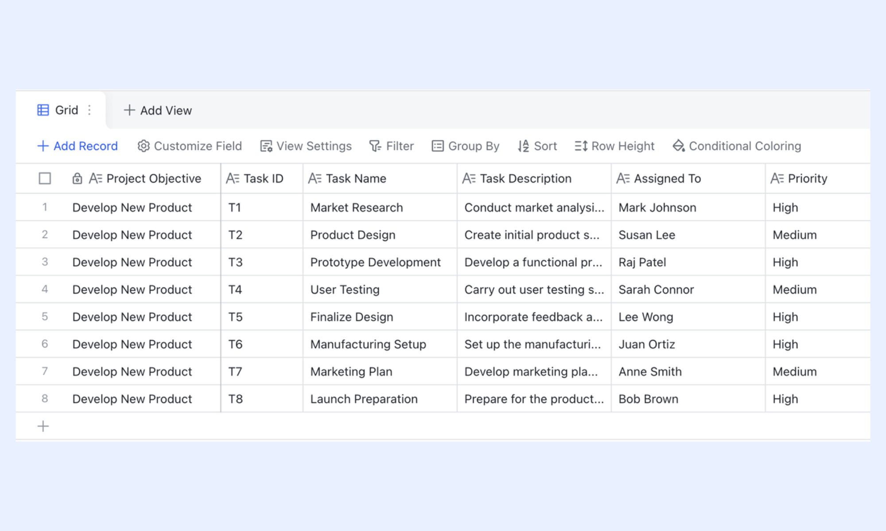Screen dimensions: 886x531
Task: Open the Group By options
Action: [466, 146]
